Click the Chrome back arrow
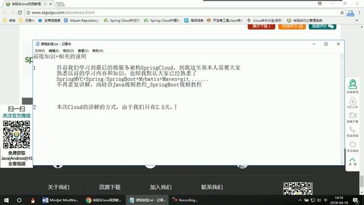 pyautogui.click(x=5, y=13)
